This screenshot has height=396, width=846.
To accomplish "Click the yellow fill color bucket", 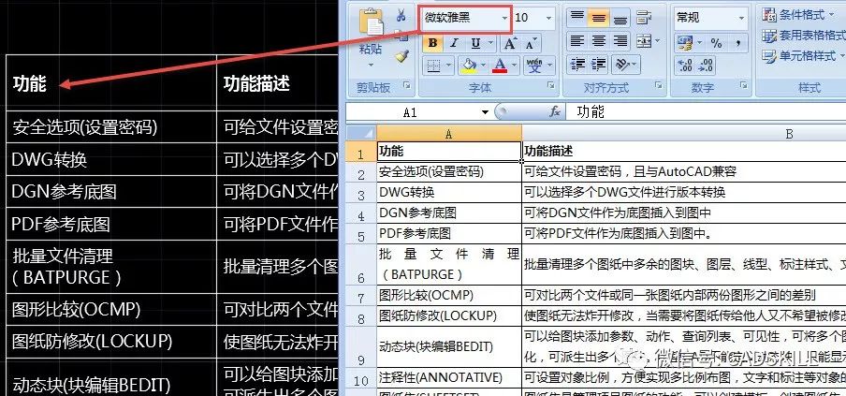I will (x=469, y=66).
